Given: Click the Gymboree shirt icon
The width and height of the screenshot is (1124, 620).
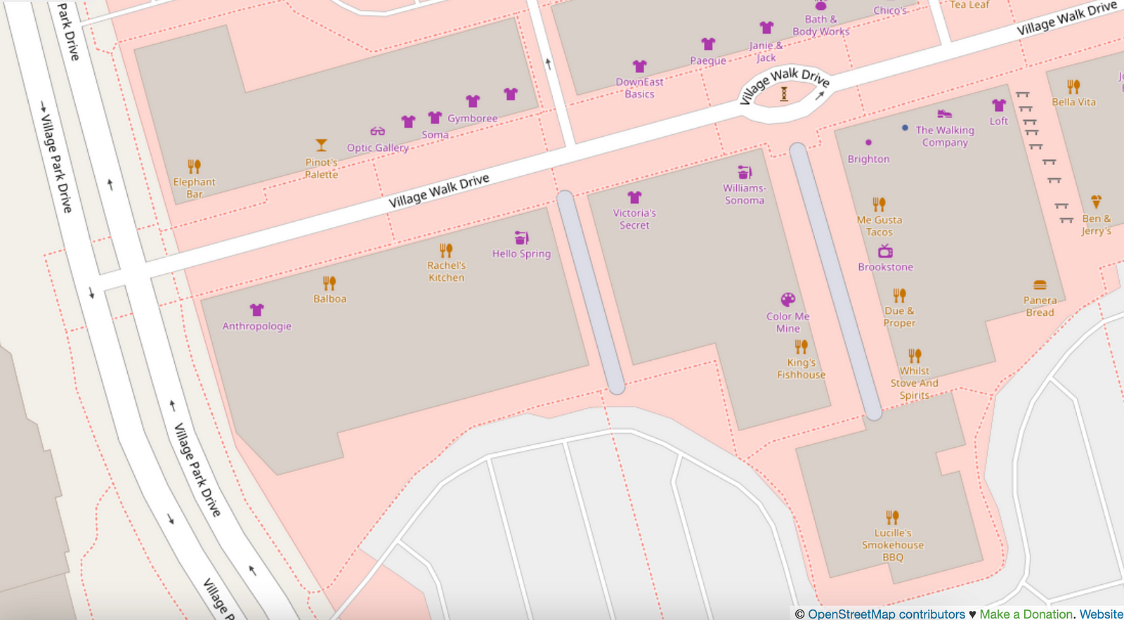Looking at the screenshot, I should pos(473,102).
